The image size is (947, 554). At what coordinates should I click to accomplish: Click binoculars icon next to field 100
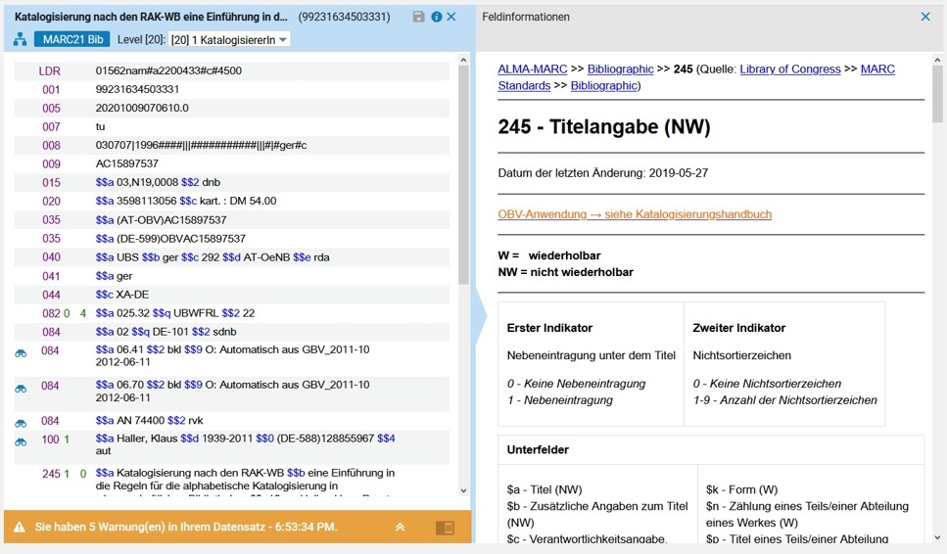(21, 442)
